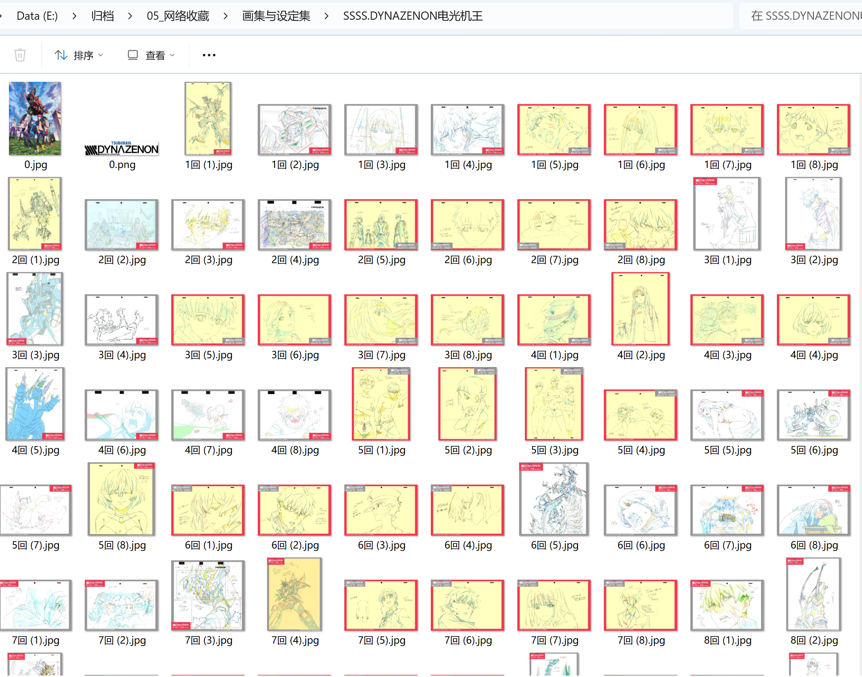Click the Data (E:) breadcrumb
Image resolution: width=862 pixels, height=677 pixels.
point(37,16)
